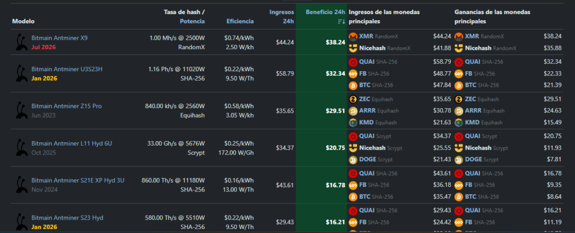This screenshot has width=575, height=233.
Task: Open the Bitmain Antminer L11 Hyd 6U link
Action: (71, 143)
